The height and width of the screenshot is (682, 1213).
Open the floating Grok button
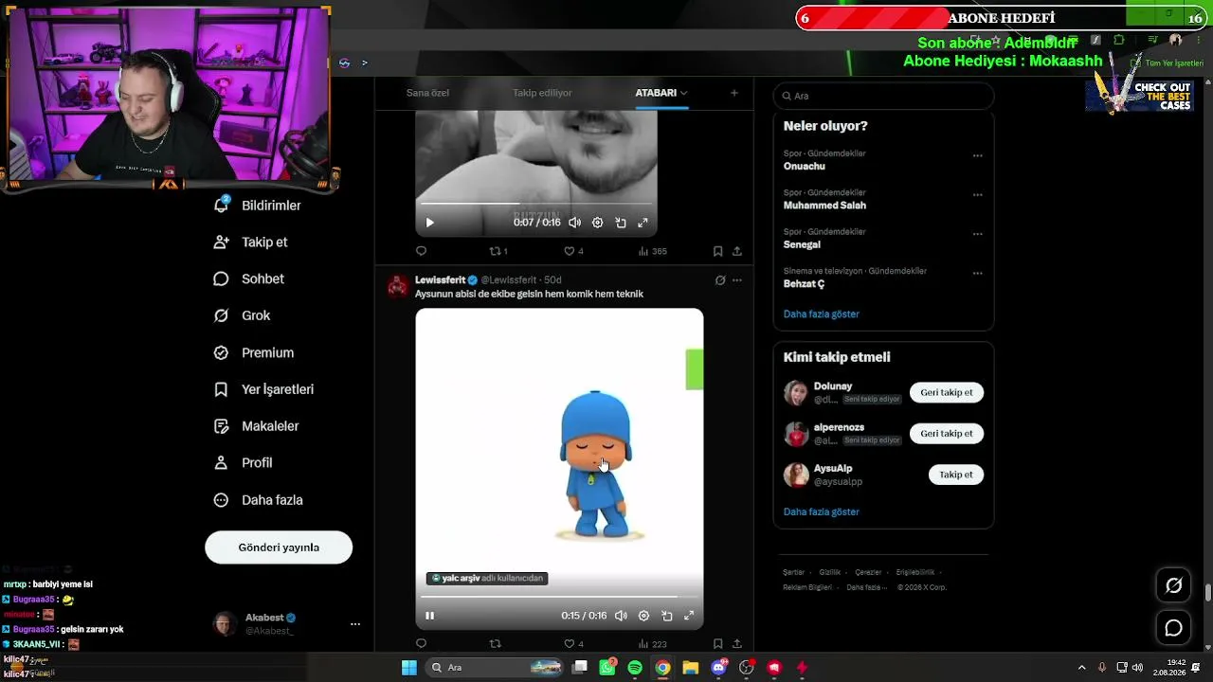click(x=1173, y=585)
